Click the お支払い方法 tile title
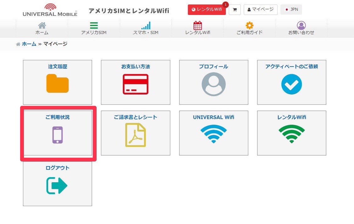Viewport: 354px width, 224px height. pyautogui.click(x=135, y=67)
